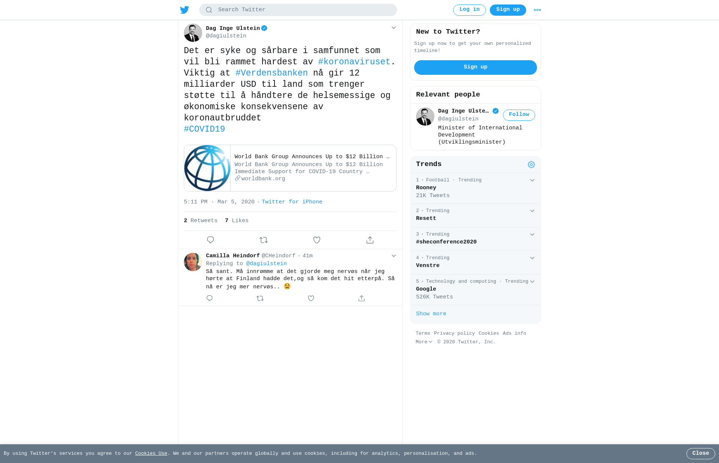Retweet Camilla Heindorf's reply
Screen dimensions: 719x463
coord(260,298)
